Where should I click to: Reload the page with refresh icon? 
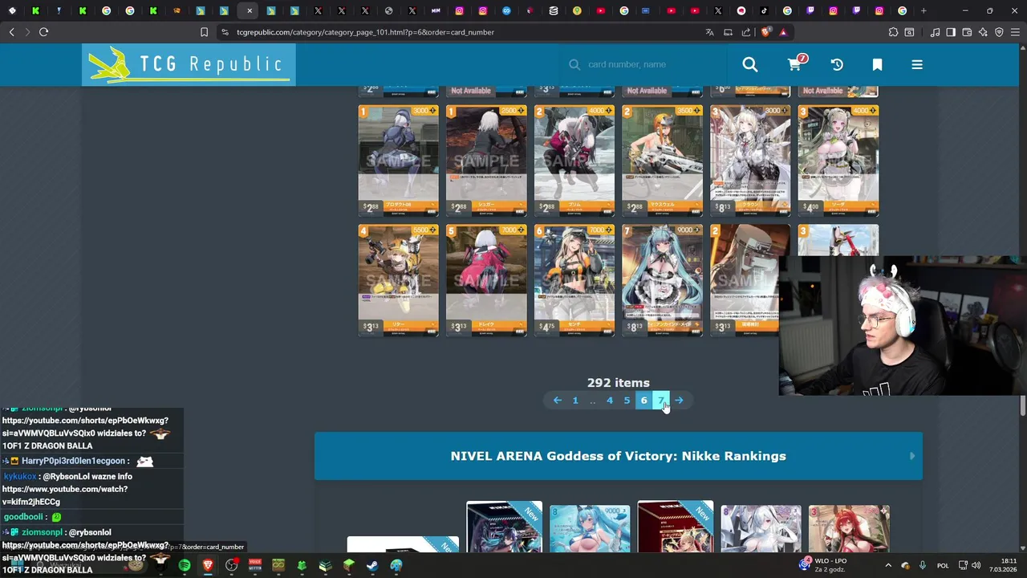(x=43, y=32)
